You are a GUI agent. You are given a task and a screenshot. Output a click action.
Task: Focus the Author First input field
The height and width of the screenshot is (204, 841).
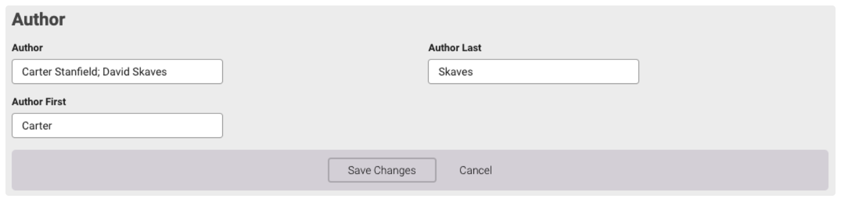[117, 125]
